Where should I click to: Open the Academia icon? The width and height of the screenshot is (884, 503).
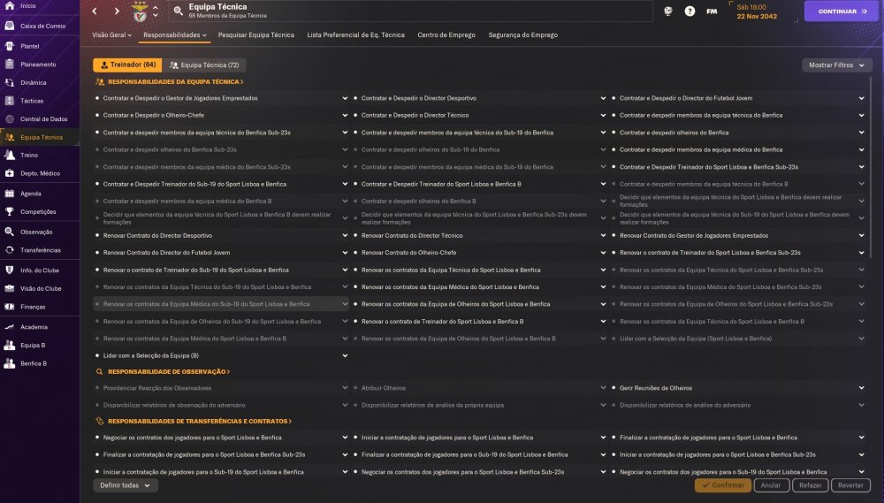(x=10, y=327)
